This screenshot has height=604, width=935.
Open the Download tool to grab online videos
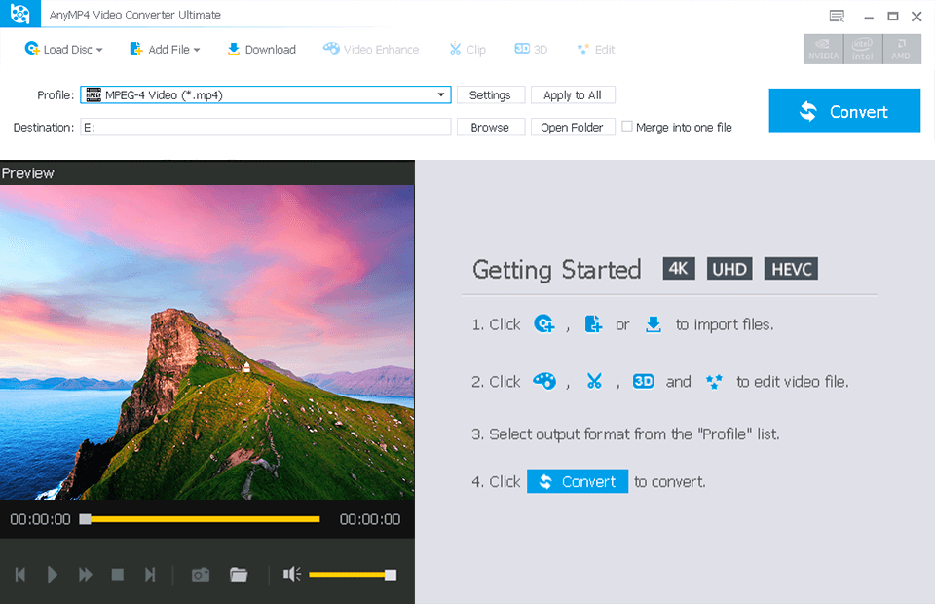[x=261, y=49]
